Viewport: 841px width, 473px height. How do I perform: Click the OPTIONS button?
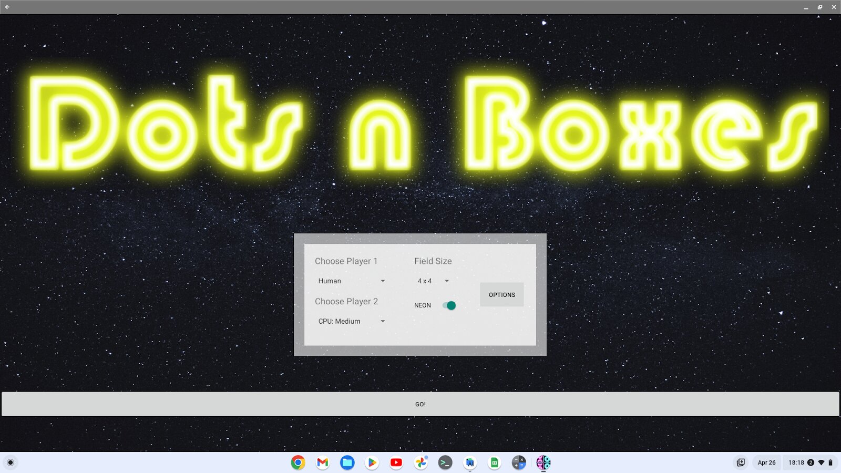pyautogui.click(x=501, y=295)
